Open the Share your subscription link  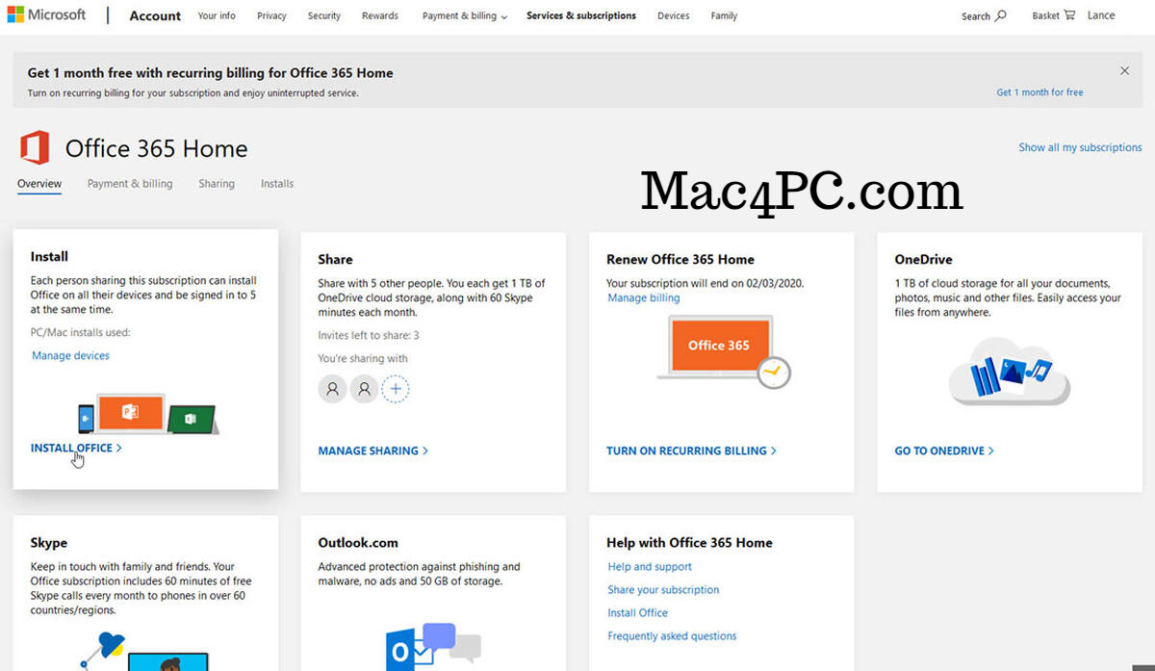click(x=663, y=590)
